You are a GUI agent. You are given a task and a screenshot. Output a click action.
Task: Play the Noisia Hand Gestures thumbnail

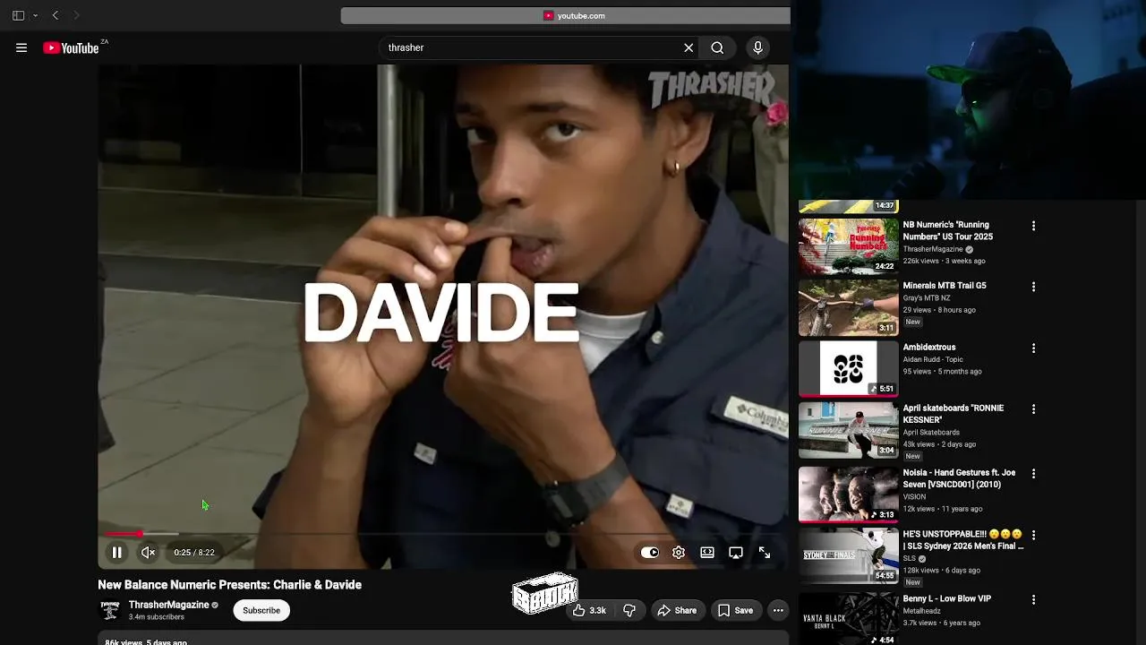point(848,494)
